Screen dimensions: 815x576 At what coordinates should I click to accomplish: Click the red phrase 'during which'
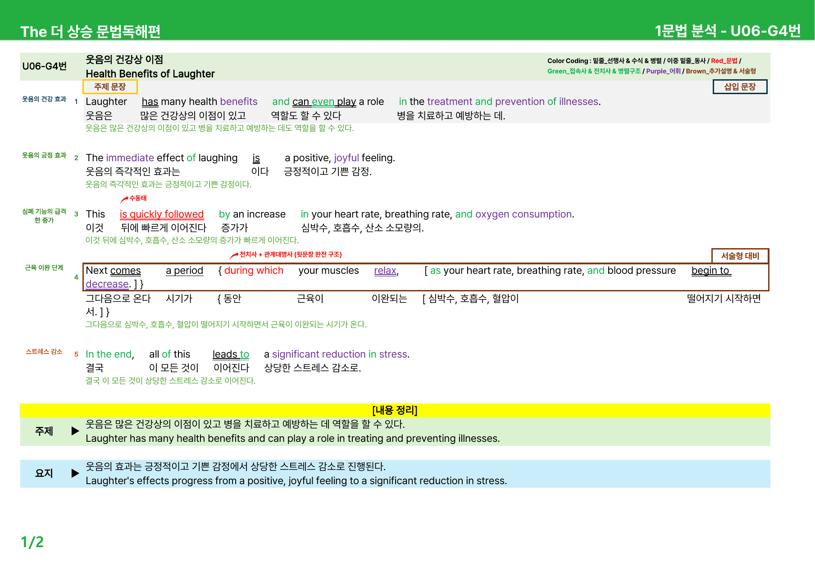click(254, 271)
